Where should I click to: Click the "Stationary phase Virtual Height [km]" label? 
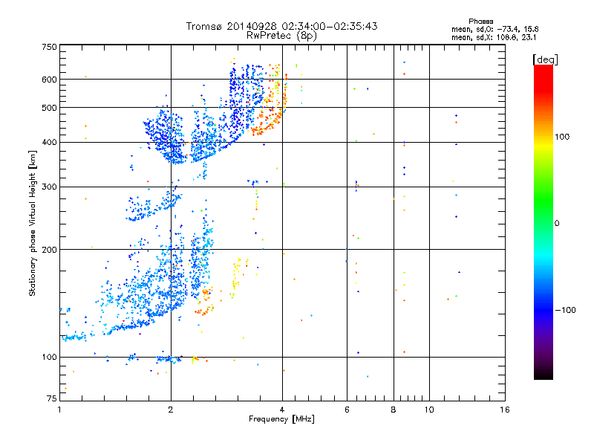point(33,224)
